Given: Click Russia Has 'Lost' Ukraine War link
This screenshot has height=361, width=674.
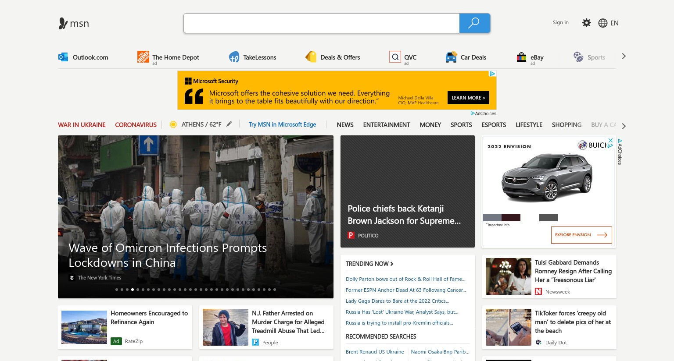Looking at the screenshot, I should click(402, 312).
